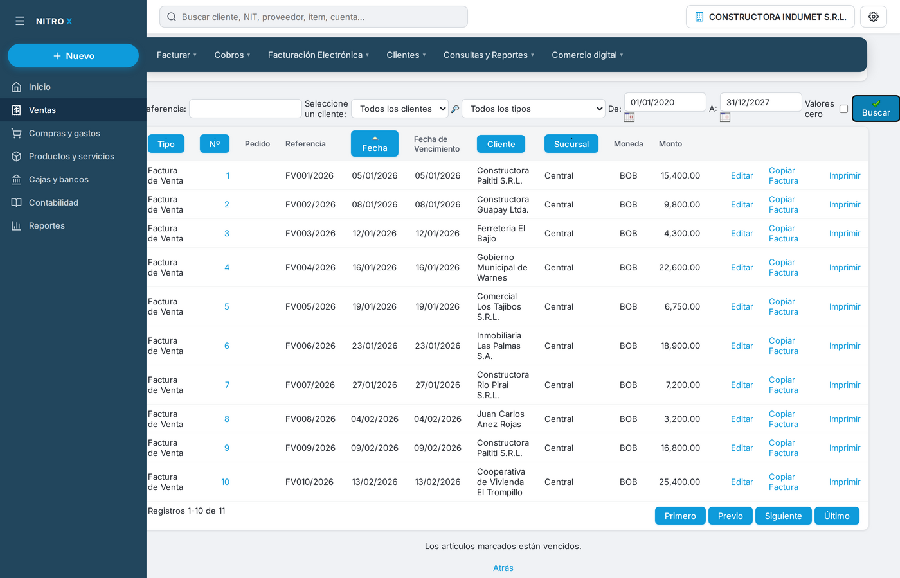Image resolution: width=900 pixels, height=578 pixels.
Task: Open the calendar picker for A date
Action: (725, 117)
